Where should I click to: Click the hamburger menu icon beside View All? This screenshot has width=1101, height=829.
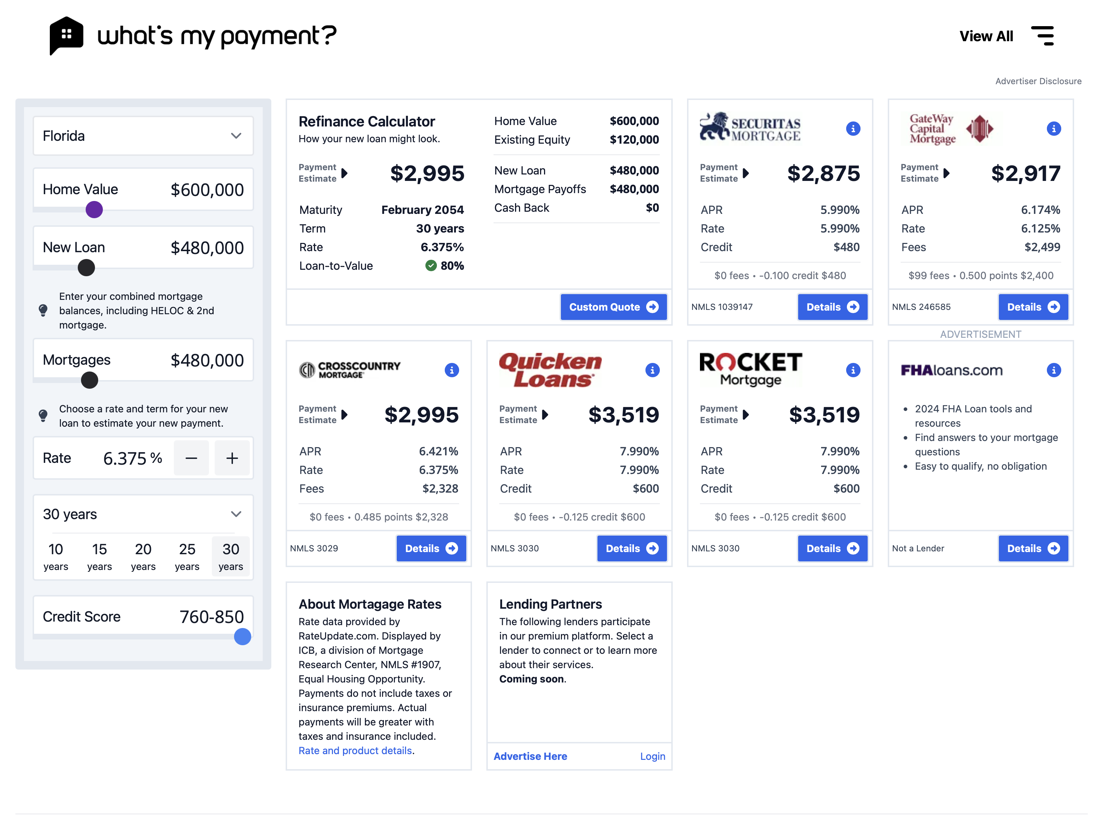coord(1043,36)
